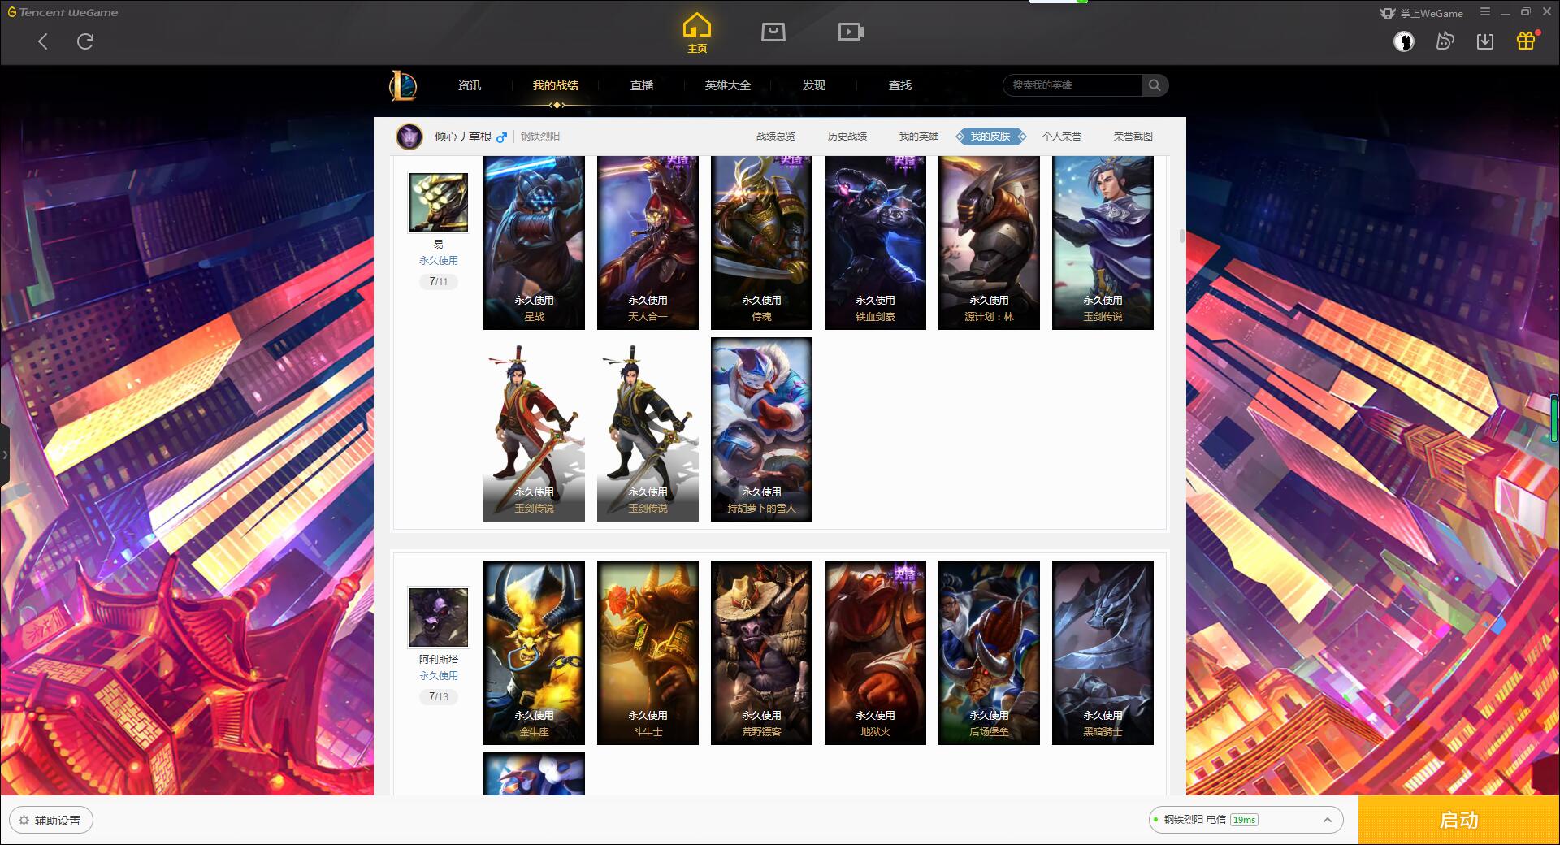Click the Tencent WeGame logo

(x=63, y=12)
